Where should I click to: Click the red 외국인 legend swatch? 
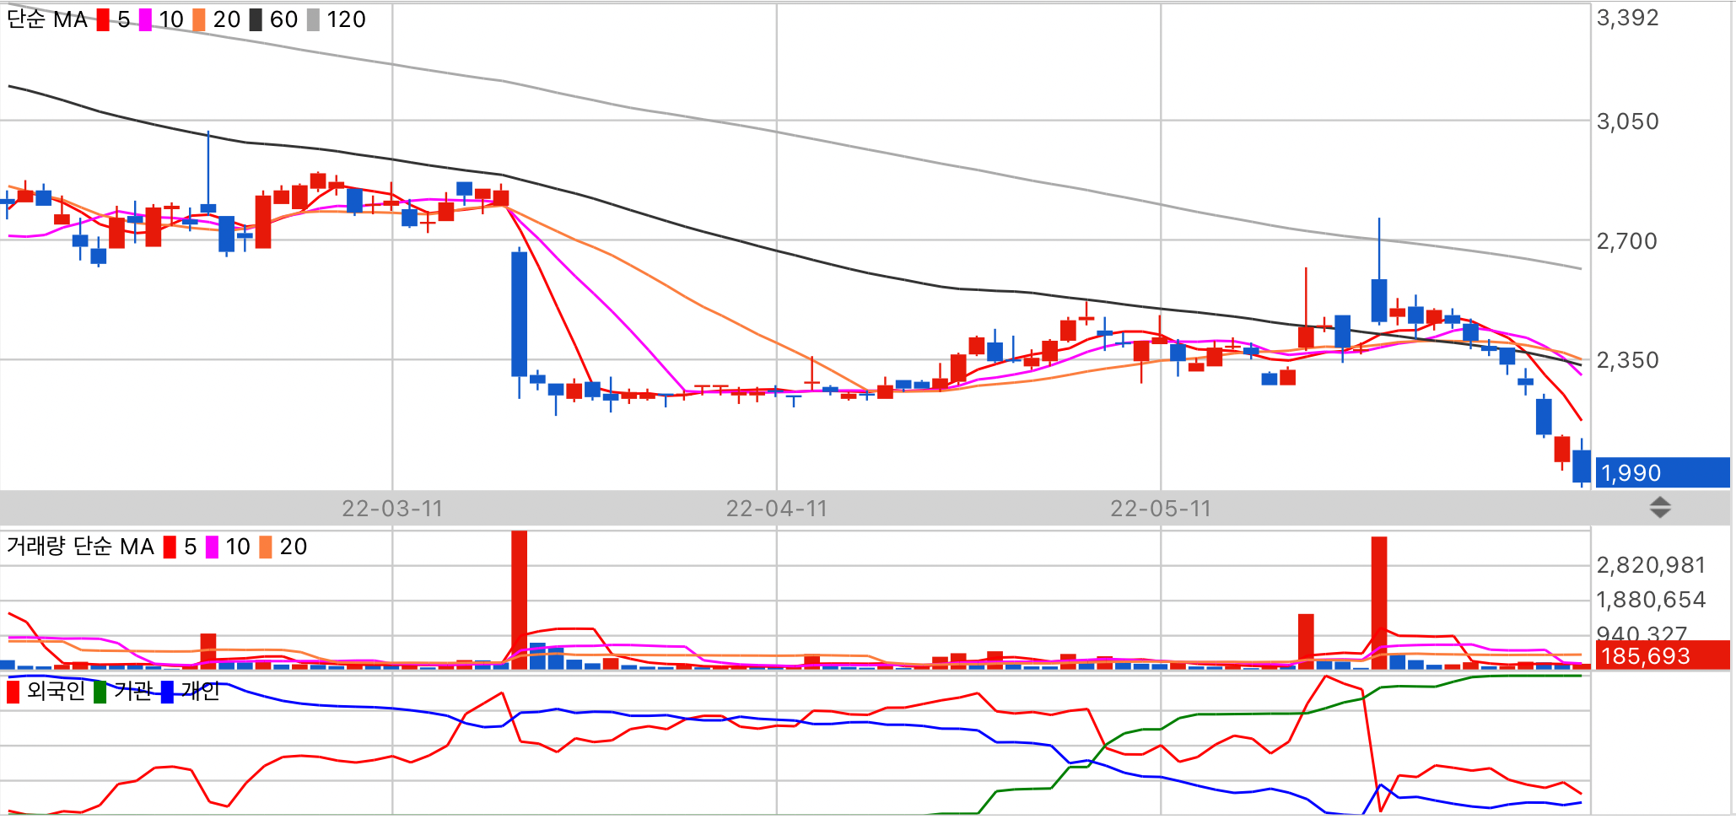13,692
